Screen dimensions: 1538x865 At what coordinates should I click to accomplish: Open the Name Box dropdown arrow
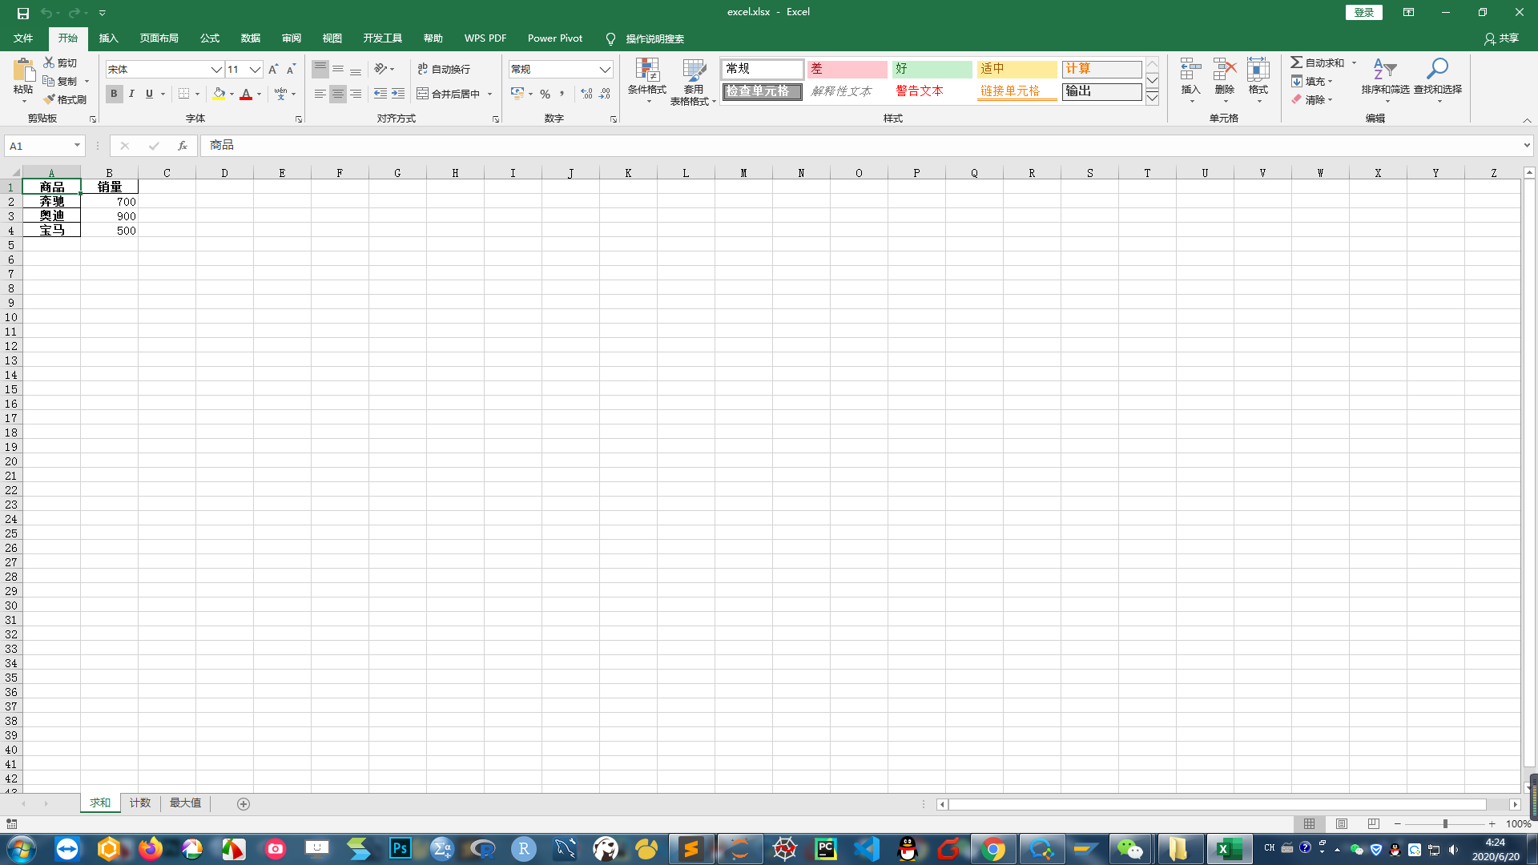[77, 146]
